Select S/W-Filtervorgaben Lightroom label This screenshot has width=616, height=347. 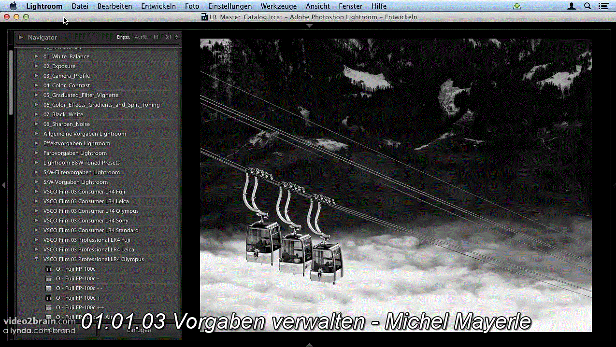(82, 172)
